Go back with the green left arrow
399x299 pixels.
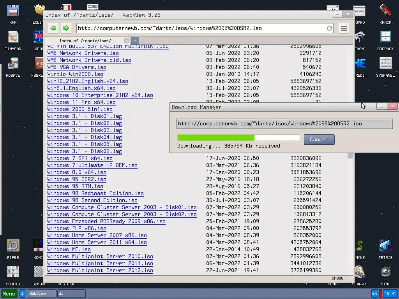pyautogui.click(x=53, y=28)
